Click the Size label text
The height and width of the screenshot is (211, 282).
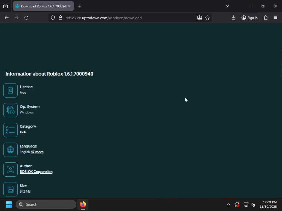pos(23,186)
